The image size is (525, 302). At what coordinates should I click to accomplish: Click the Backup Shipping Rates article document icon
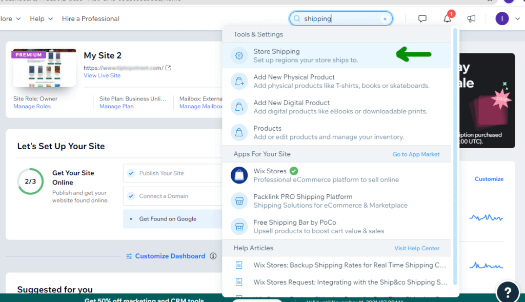[239, 265]
